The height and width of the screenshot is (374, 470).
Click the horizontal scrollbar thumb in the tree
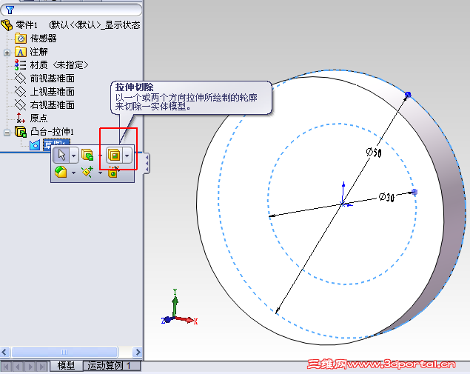point(64,352)
